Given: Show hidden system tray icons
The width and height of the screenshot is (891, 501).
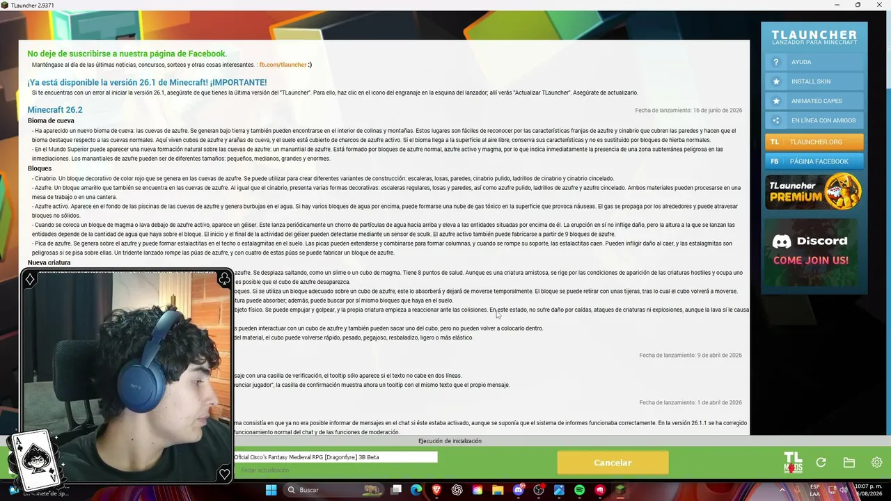Looking at the screenshot, I should tap(782, 490).
